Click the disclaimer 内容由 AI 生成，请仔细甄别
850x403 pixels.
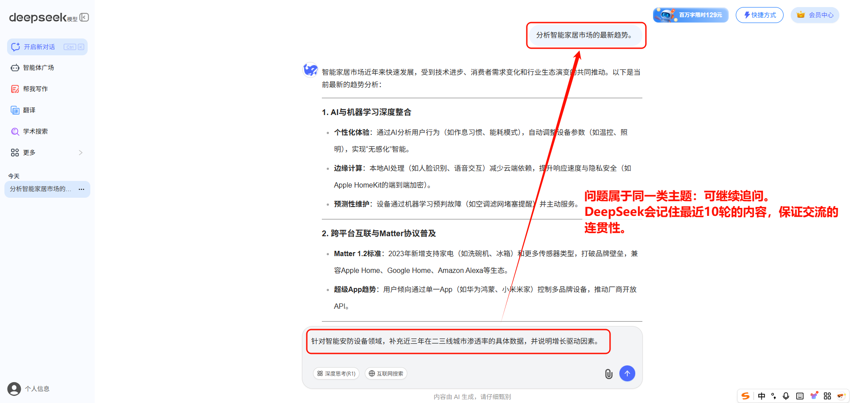pyautogui.click(x=472, y=397)
